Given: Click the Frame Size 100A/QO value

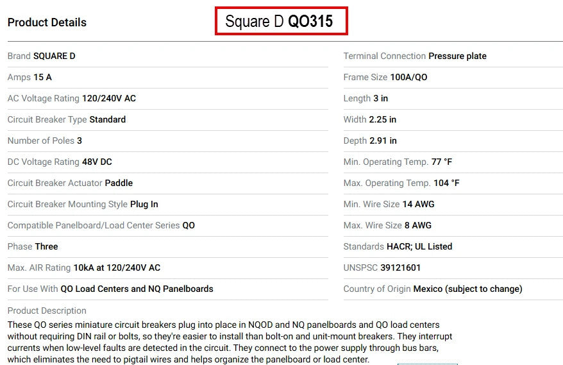Looking at the screenshot, I should pos(408,77).
